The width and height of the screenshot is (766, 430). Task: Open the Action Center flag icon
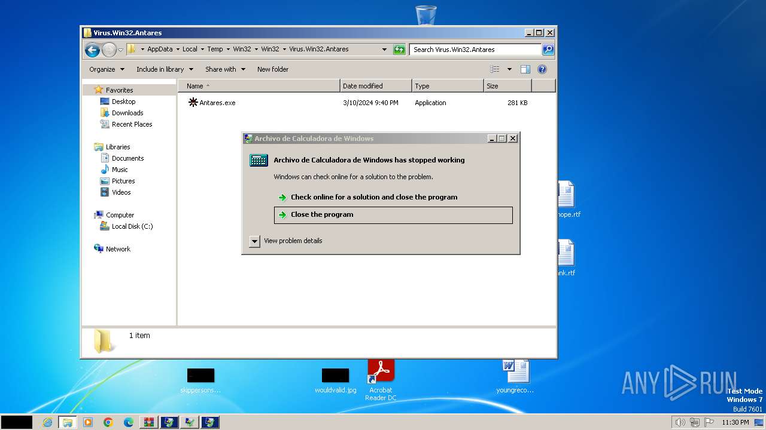(709, 422)
